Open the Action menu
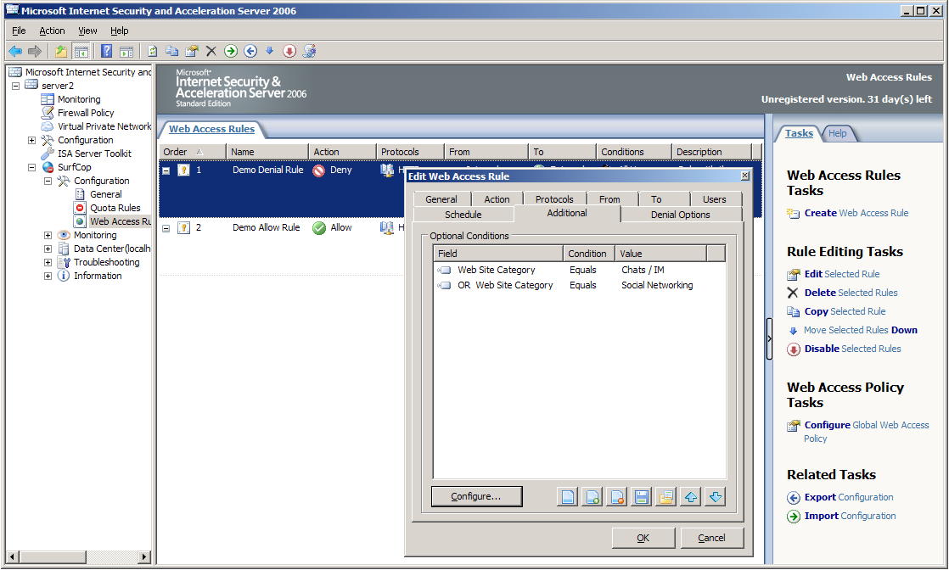949x570 pixels. [x=52, y=31]
